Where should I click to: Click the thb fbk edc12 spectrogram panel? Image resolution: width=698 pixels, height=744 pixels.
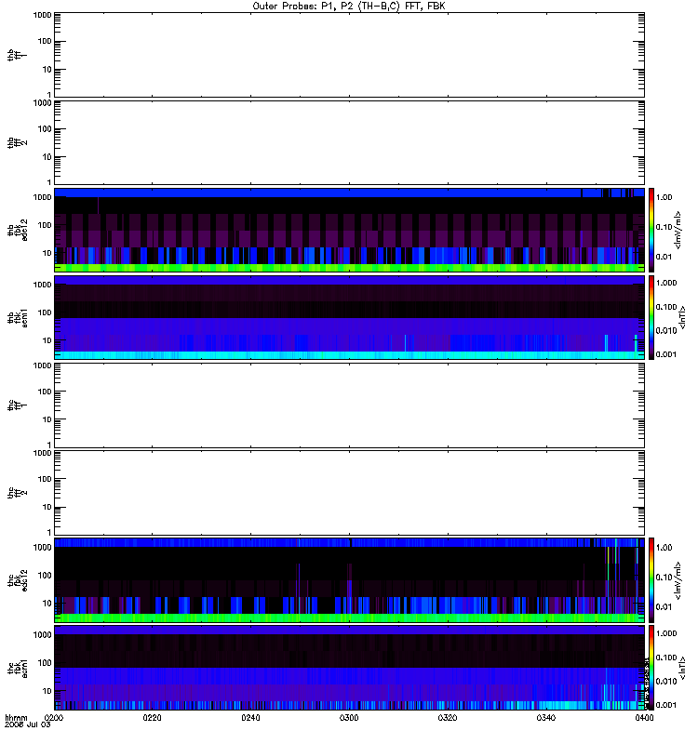click(x=349, y=230)
